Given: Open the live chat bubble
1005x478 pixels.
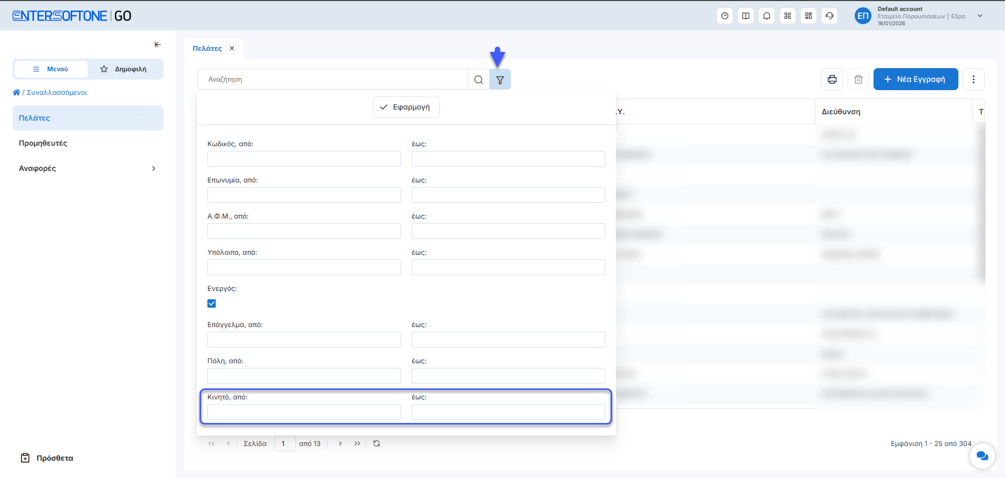Looking at the screenshot, I should point(982,456).
